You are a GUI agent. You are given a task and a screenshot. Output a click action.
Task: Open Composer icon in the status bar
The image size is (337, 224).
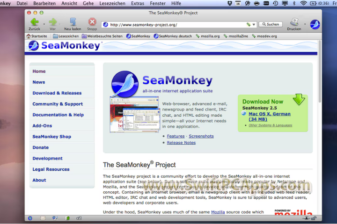coord(55,218)
